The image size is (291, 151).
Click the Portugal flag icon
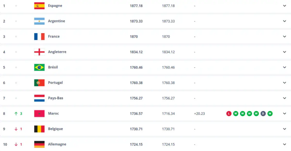(x=39, y=83)
